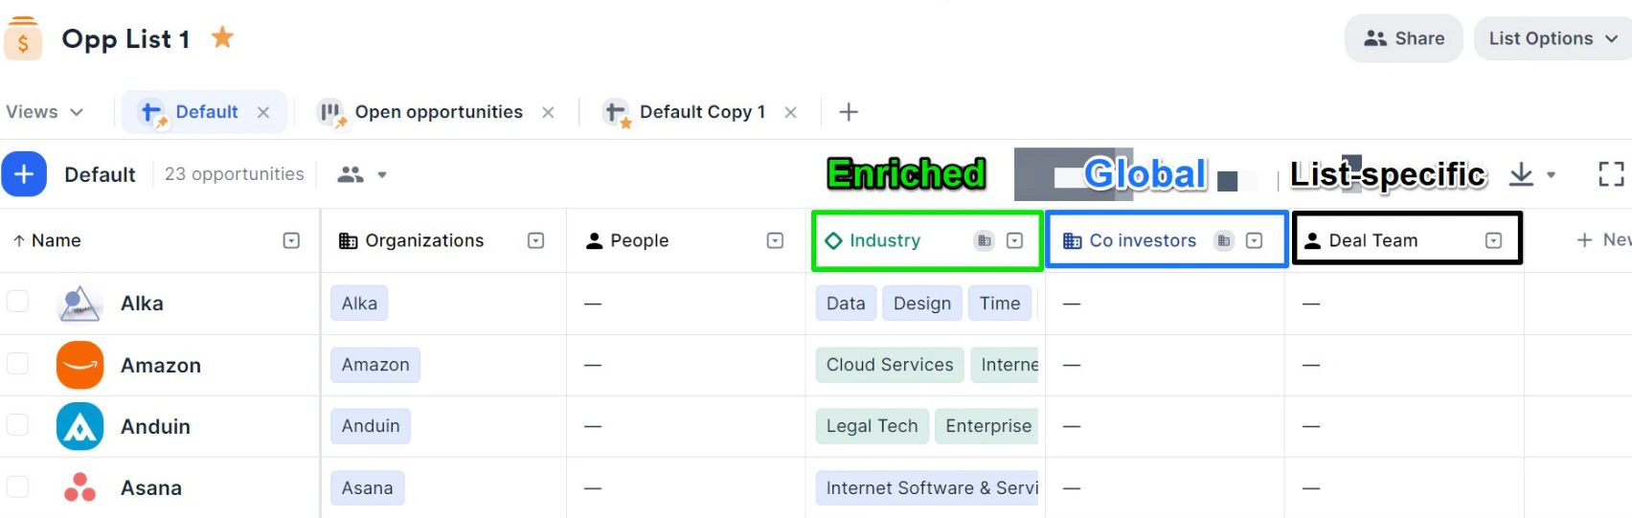
Task: Click the 23 opportunities count
Action: pyautogui.click(x=234, y=174)
